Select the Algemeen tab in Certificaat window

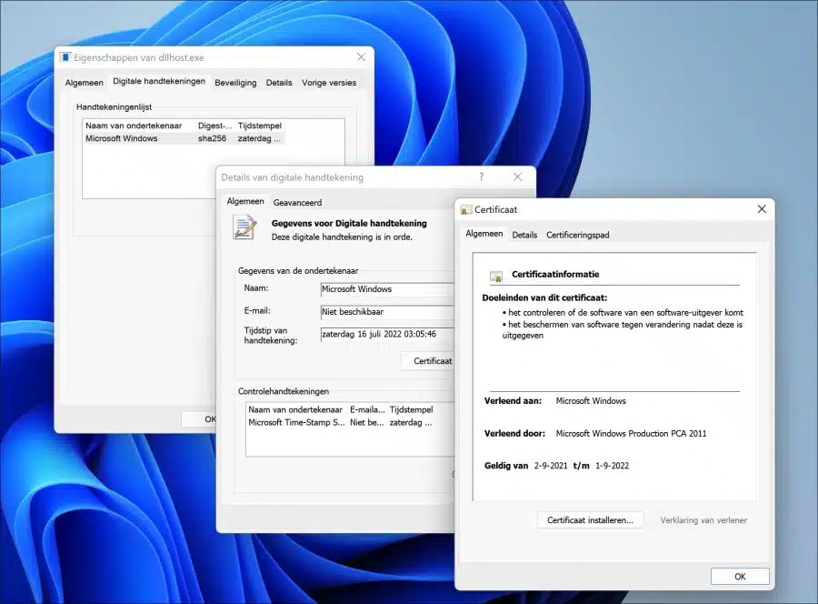click(x=484, y=234)
